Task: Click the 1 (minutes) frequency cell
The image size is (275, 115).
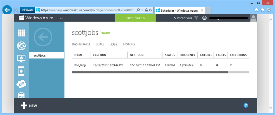Action: click(x=187, y=65)
